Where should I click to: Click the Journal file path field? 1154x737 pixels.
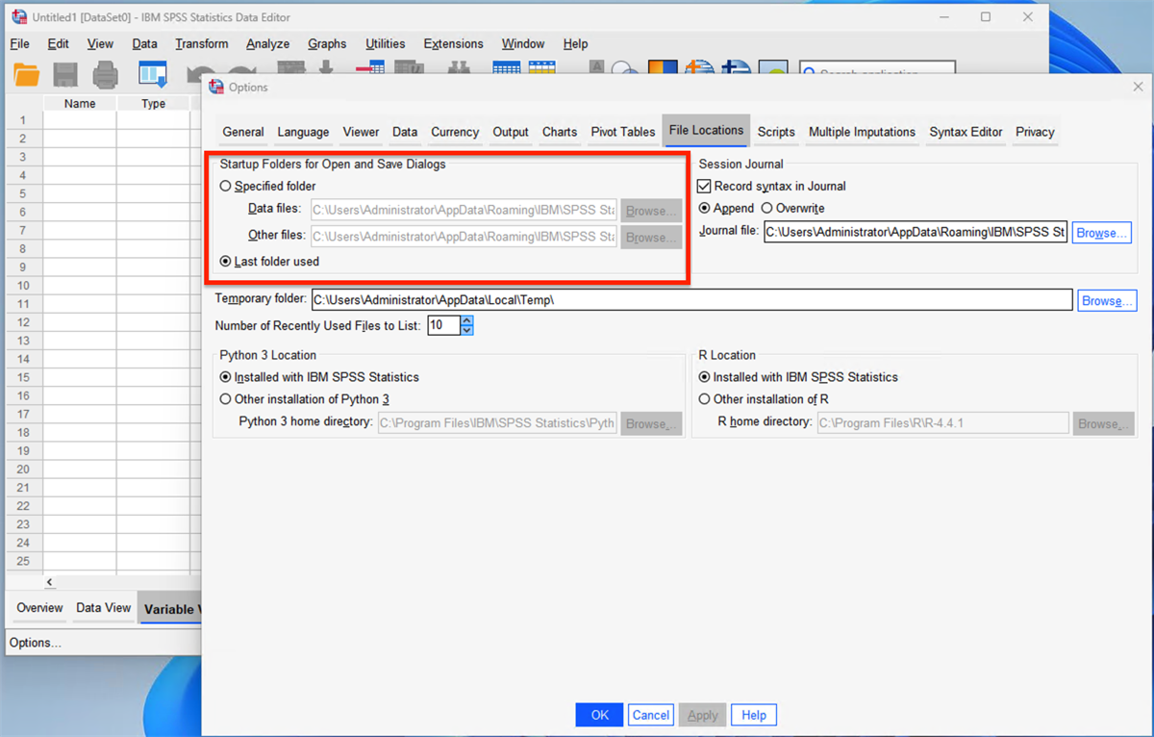coord(916,232)
